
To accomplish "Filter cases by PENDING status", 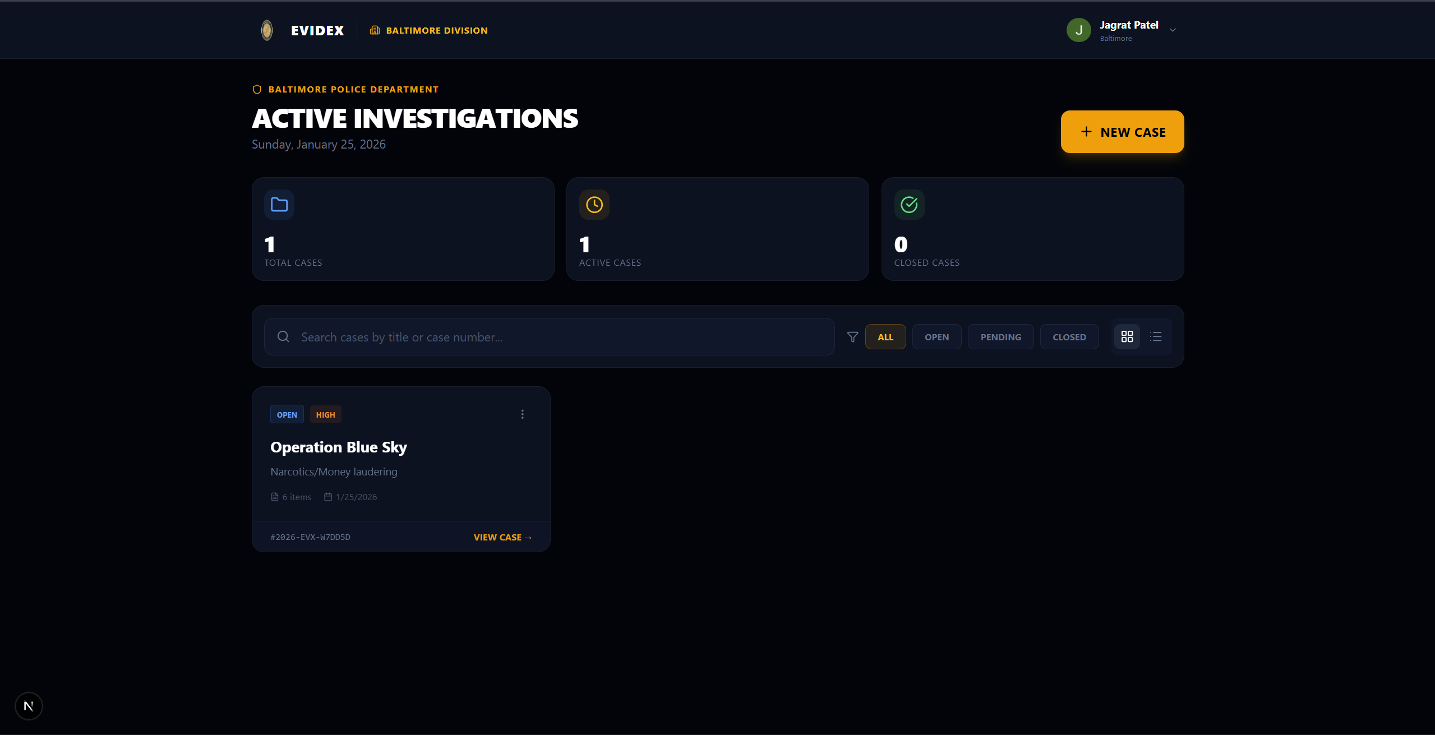I will 1000,337.
